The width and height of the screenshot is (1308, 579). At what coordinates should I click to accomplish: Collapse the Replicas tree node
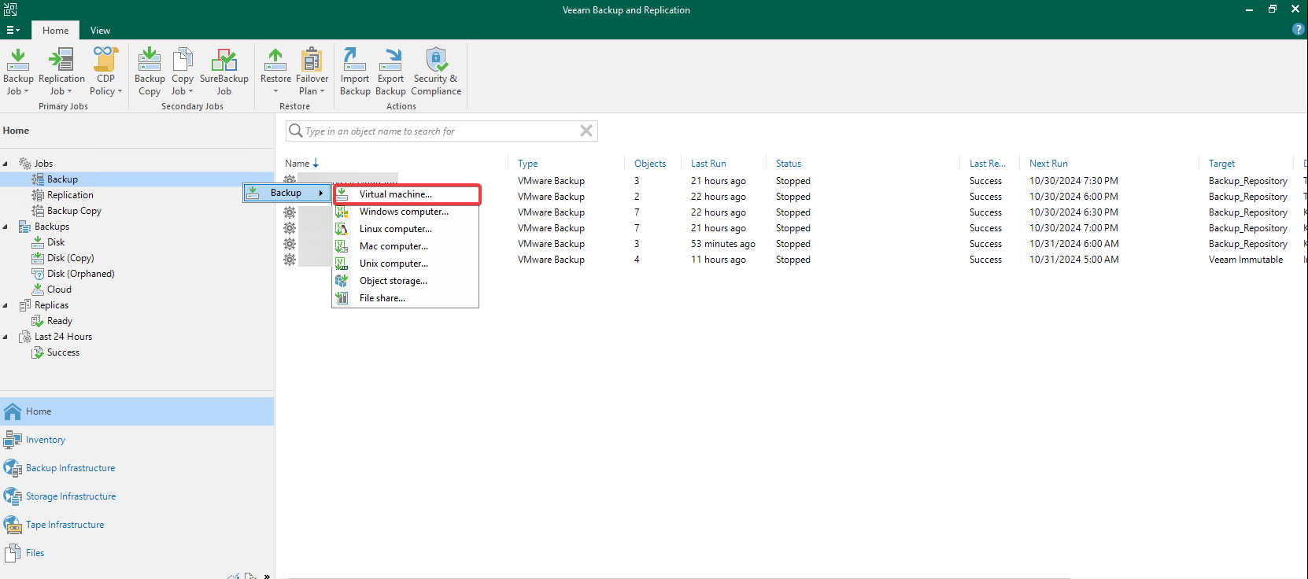pos(6,305)
